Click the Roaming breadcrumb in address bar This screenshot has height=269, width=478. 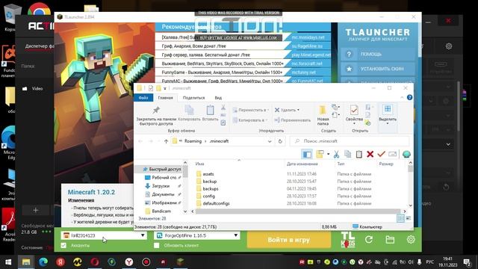point(193,141)
